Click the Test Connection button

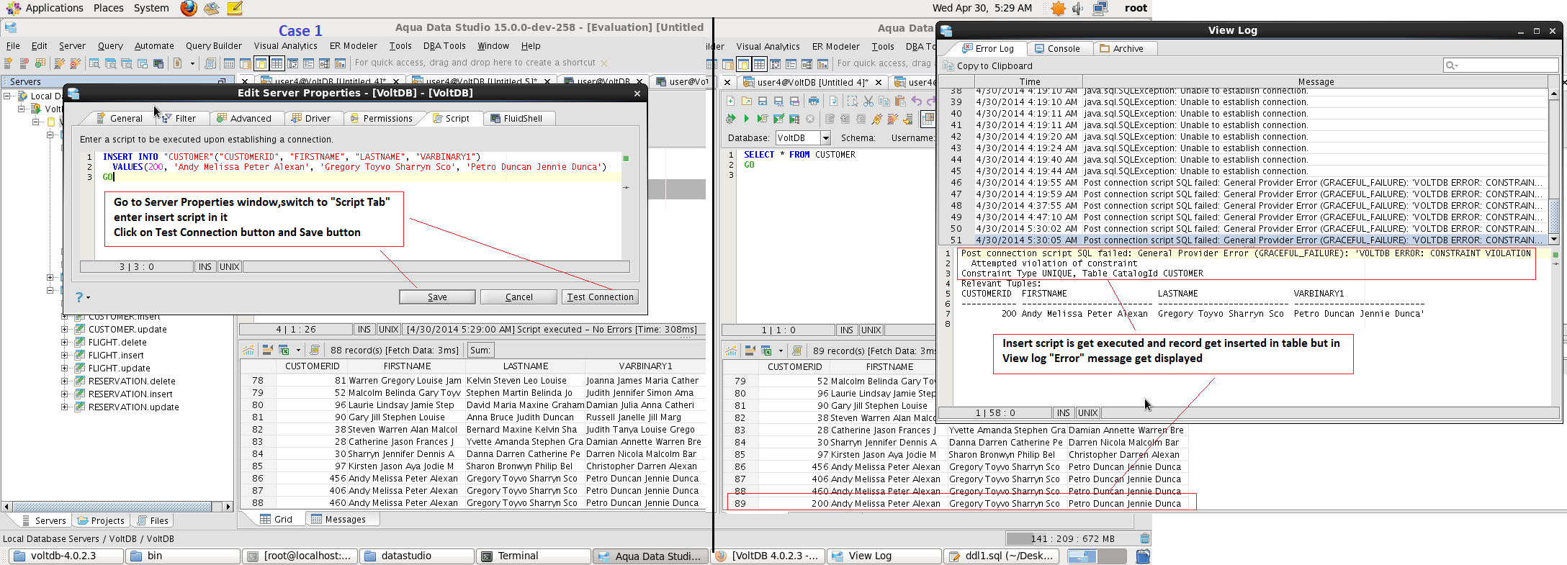pos(600,297)
